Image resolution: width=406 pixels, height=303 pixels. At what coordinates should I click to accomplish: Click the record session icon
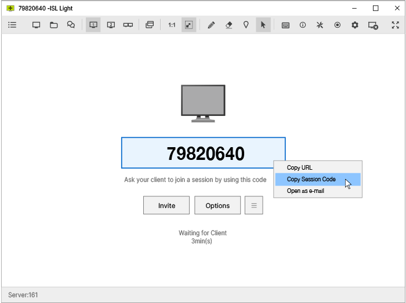tap(337, 25)
